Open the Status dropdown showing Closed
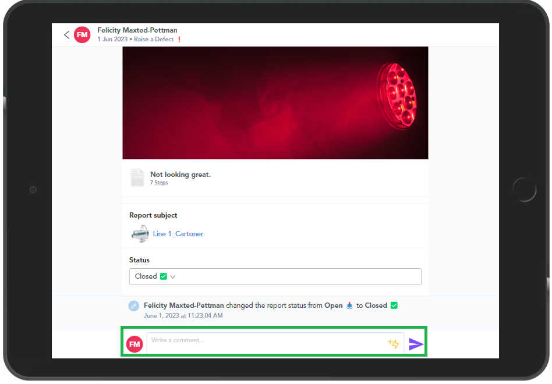This screenshot has height=384, width=552. coord(275,276)
